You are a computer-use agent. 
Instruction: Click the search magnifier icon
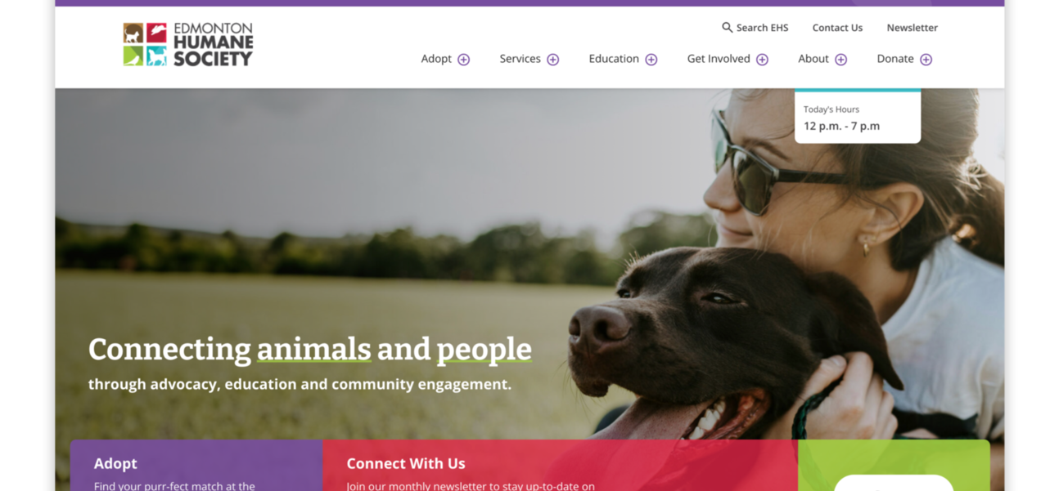point(727,28)
